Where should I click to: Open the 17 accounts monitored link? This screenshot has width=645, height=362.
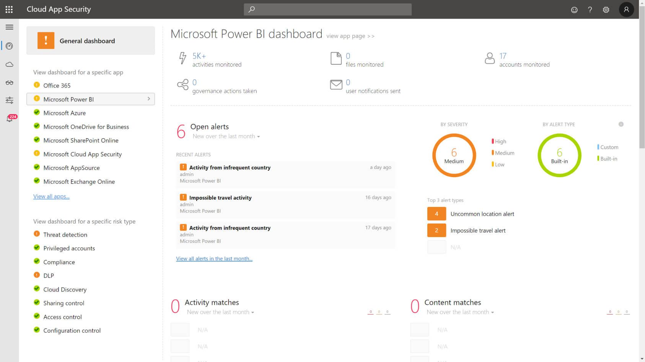tap(503, 56)
